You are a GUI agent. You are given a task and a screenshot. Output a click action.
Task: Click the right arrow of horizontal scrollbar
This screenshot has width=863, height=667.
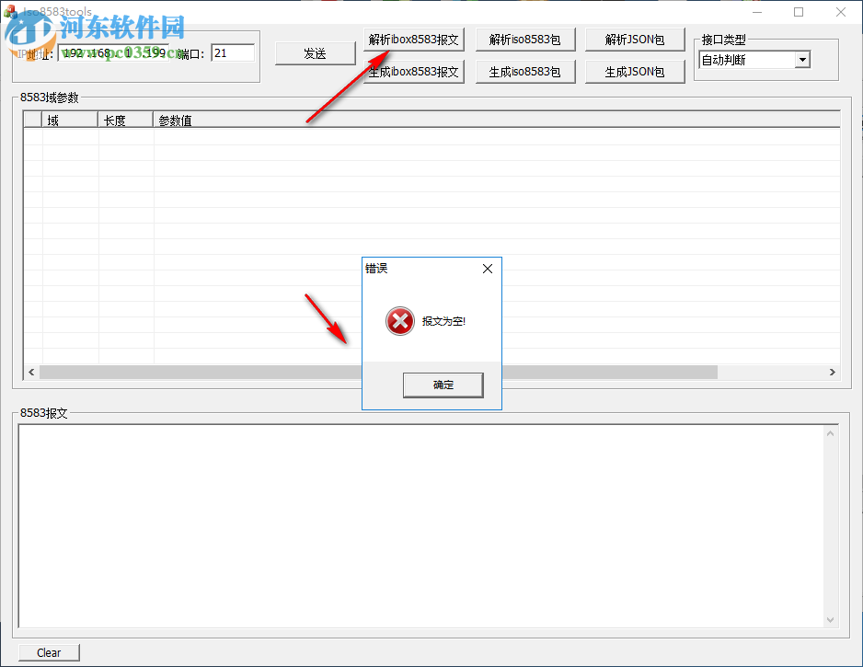pos(833,372)
